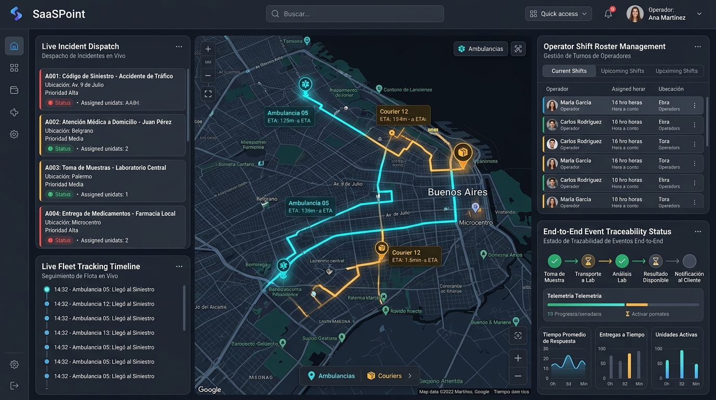
Task: Click the Ubecación column header
Action: point(671,89)
